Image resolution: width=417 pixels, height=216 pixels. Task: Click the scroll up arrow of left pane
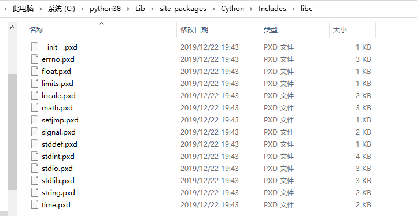(x=12, y=27)
